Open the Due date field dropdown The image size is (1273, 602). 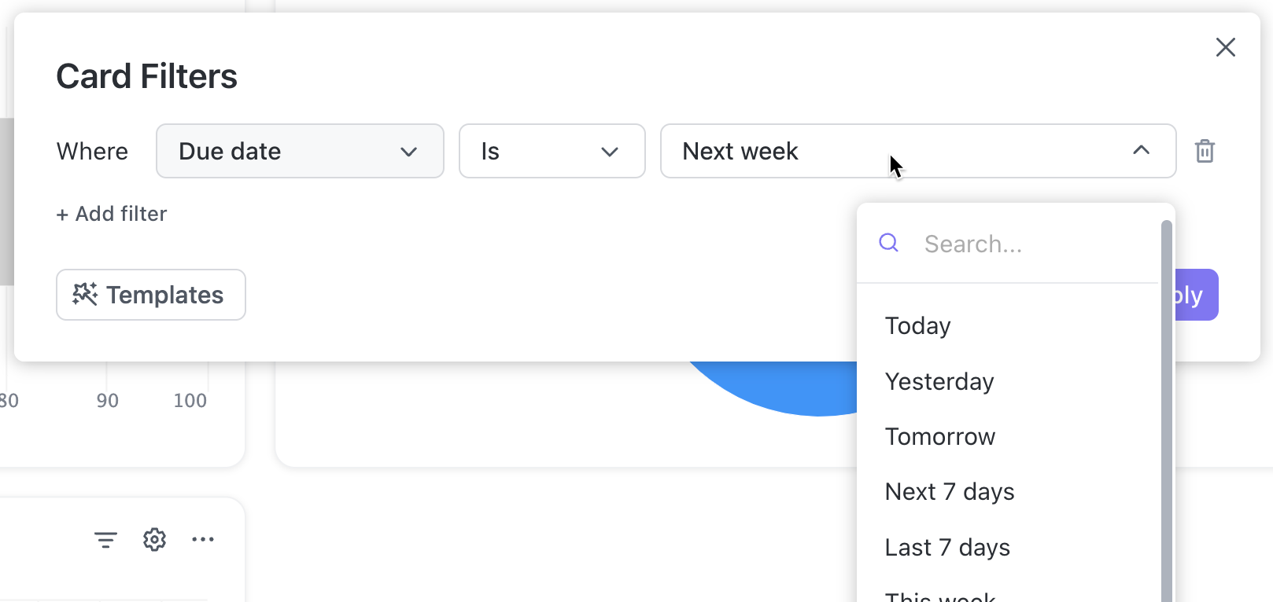(x=299, y=151)
